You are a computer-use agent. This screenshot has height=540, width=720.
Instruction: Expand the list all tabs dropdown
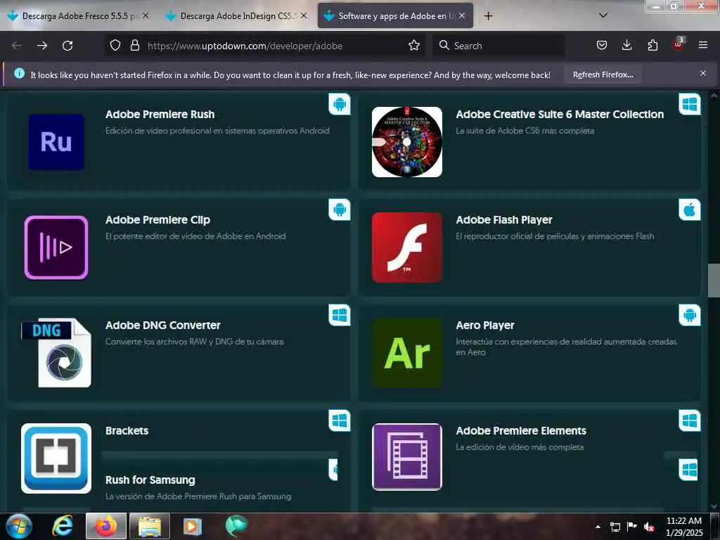tap(603, 15)
